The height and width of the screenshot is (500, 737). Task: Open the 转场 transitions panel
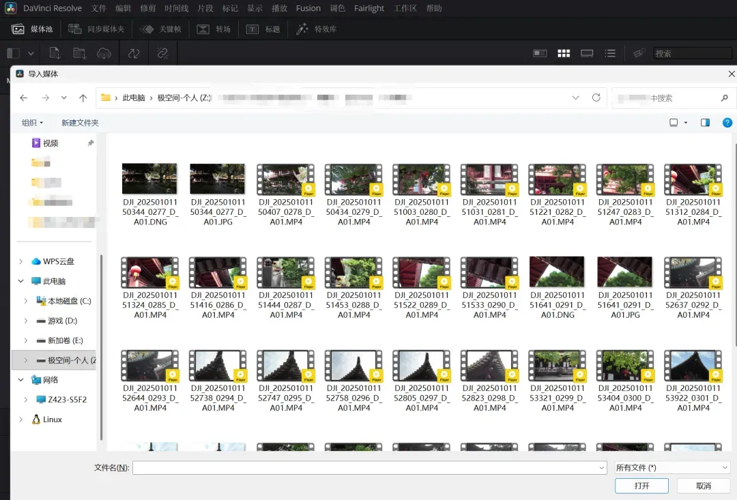pos(214,29)
